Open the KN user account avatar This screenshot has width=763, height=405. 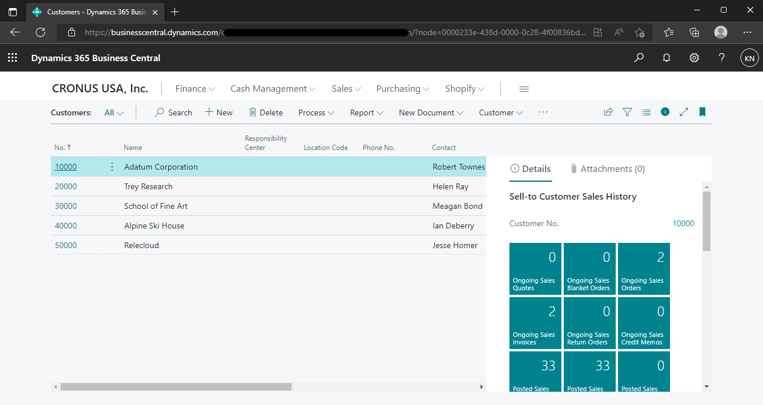[x=750, y=58]
